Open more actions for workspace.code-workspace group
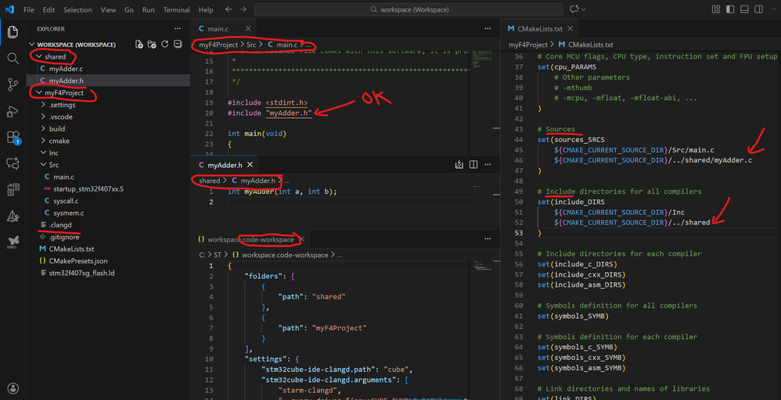Viewport: 781px width, 400px height. click(488, 239)
